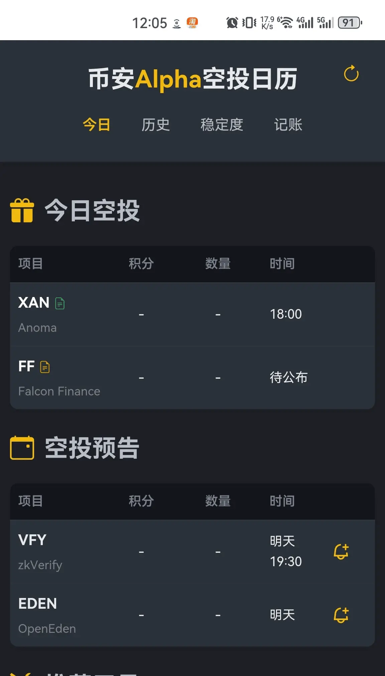Open the FF Falcon Finance row
The width and height of the screenshot is (385, 676).
tap(192, 377)
